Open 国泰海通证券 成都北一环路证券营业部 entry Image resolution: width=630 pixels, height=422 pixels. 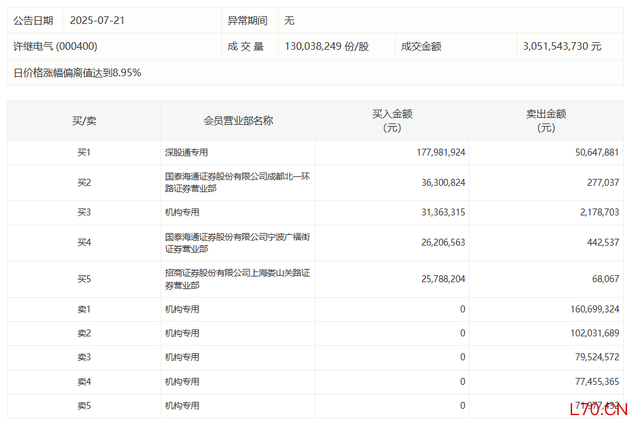coord(238,183)
